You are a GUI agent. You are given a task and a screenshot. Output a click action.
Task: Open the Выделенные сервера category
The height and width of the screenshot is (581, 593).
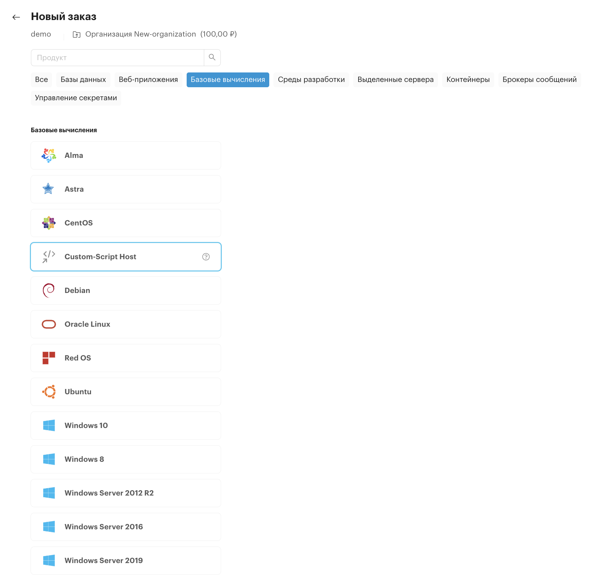click(395, 80)
